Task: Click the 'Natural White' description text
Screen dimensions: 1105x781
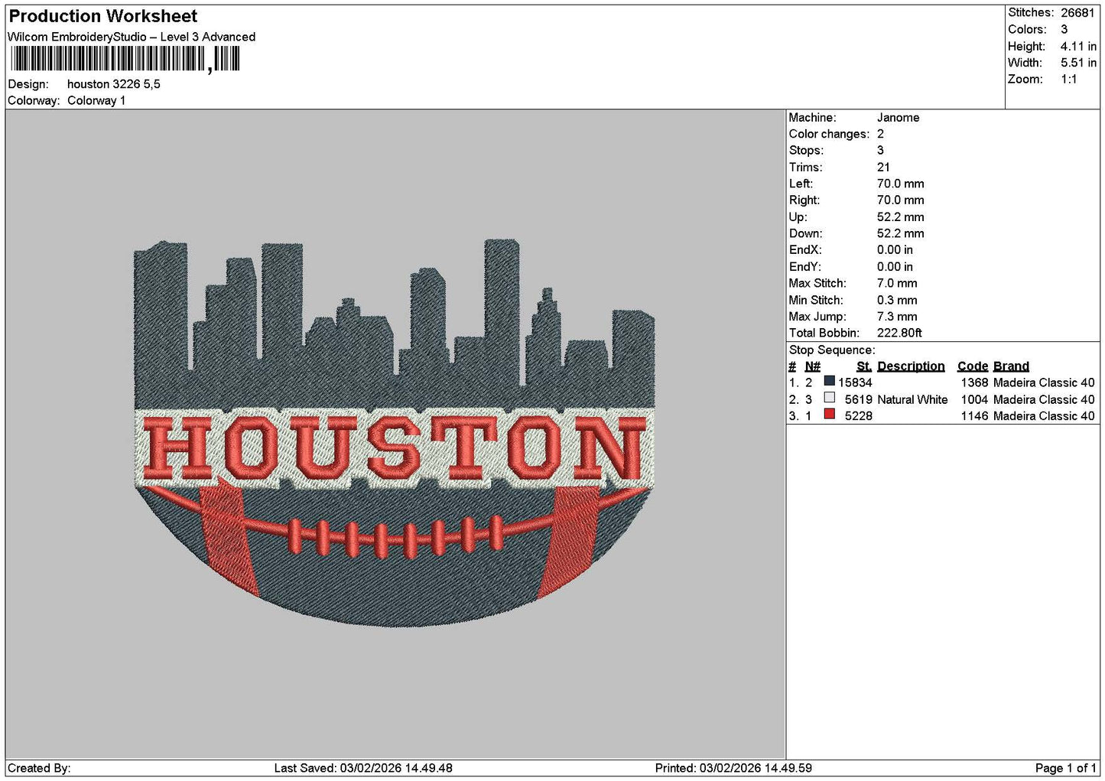Action: [912, 399]
